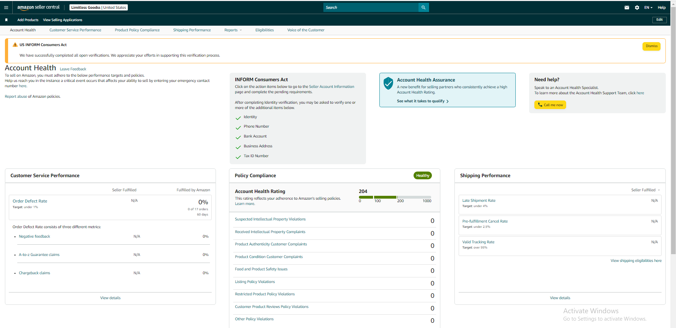The image size is (676, 328).
Task: Click the bookmark flag icon
Action: 6,20
